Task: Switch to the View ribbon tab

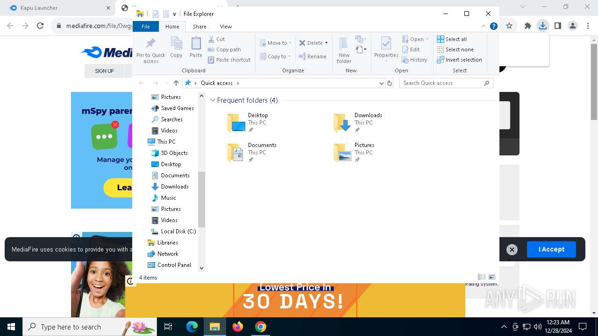Action: click(x=226, y=27)
